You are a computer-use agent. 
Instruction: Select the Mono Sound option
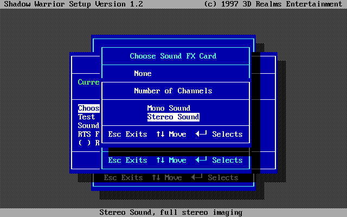169,108
